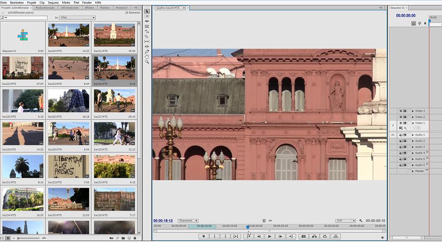Add a marker in Source monitor
442x242 pixels.
click(203, 237)
